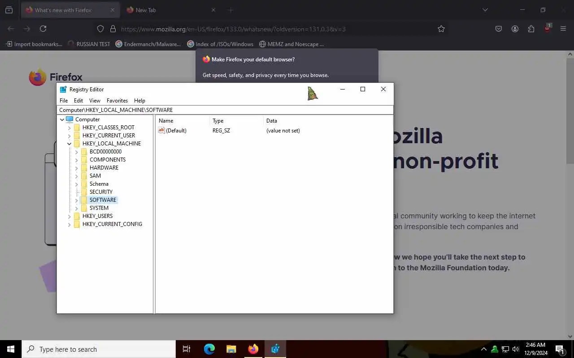574x358 pixels.
Task: Open the Edit menu in Registry Editor
Action: (x=78, y=101)
